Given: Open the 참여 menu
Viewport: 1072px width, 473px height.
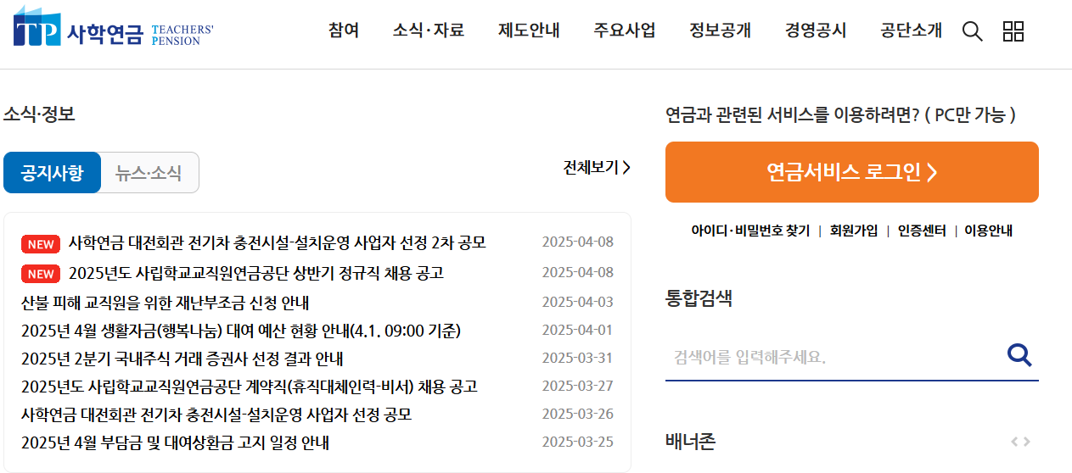Looking at the screenshot, I should click(344, 31).
